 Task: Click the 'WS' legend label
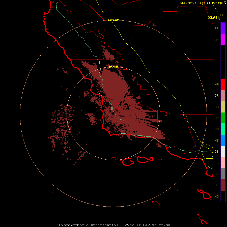[x=216, y=140]
